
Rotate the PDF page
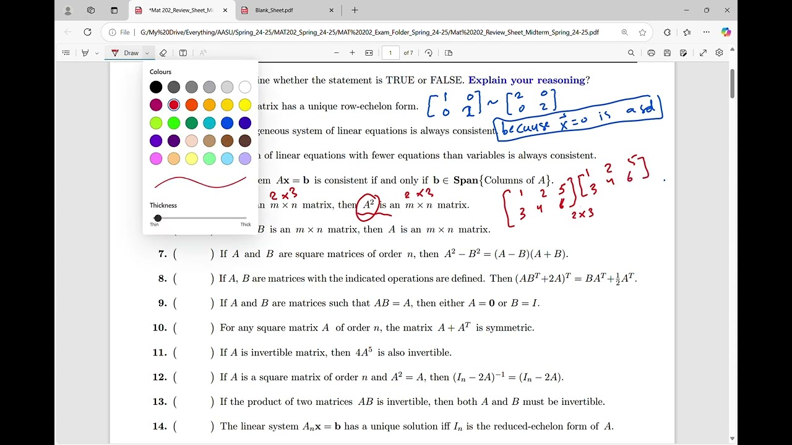(429, 53)
